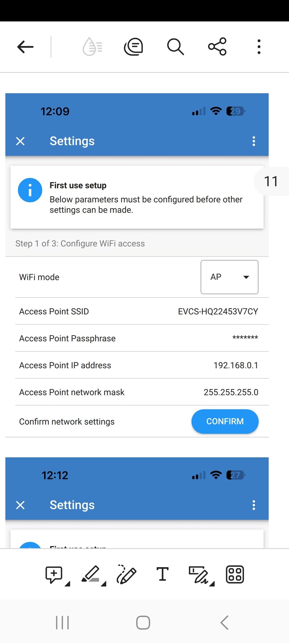Open the liquid reading mode icon
Screen dimensions: 289x643
tap(92, 47)
